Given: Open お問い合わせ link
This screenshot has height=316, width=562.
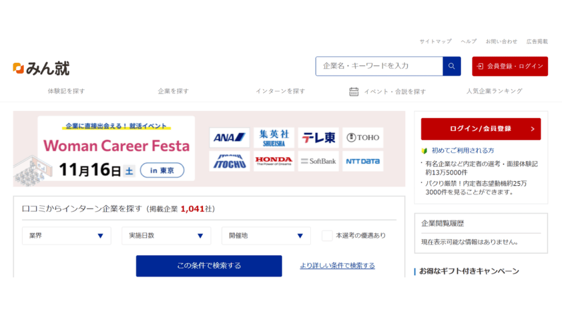Looking at the screenshot, I should [501, 42].
